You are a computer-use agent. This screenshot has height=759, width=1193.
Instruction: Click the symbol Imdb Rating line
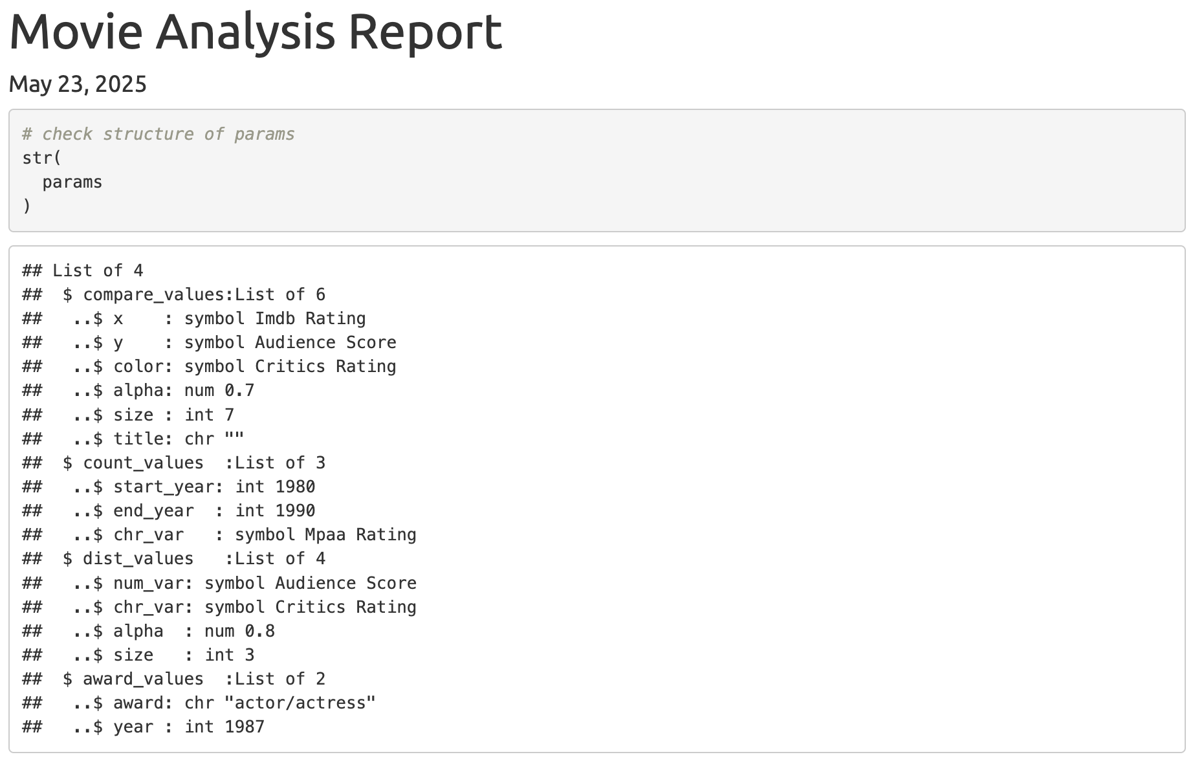tap(194, 318)
